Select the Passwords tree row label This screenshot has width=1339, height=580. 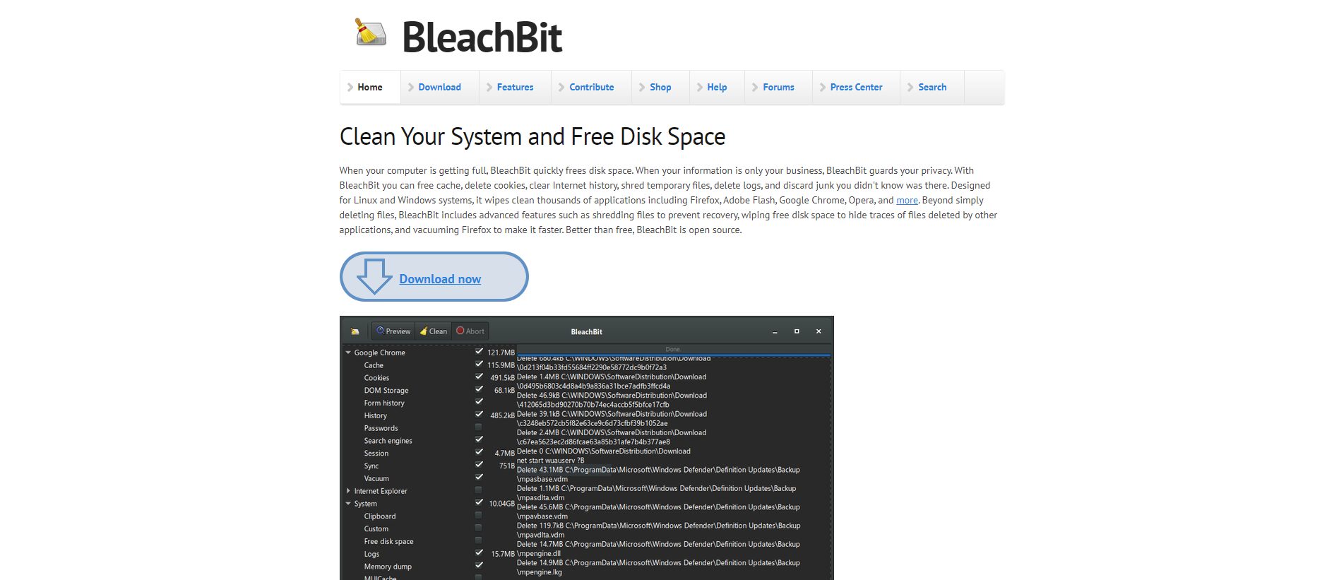(381, 428)
